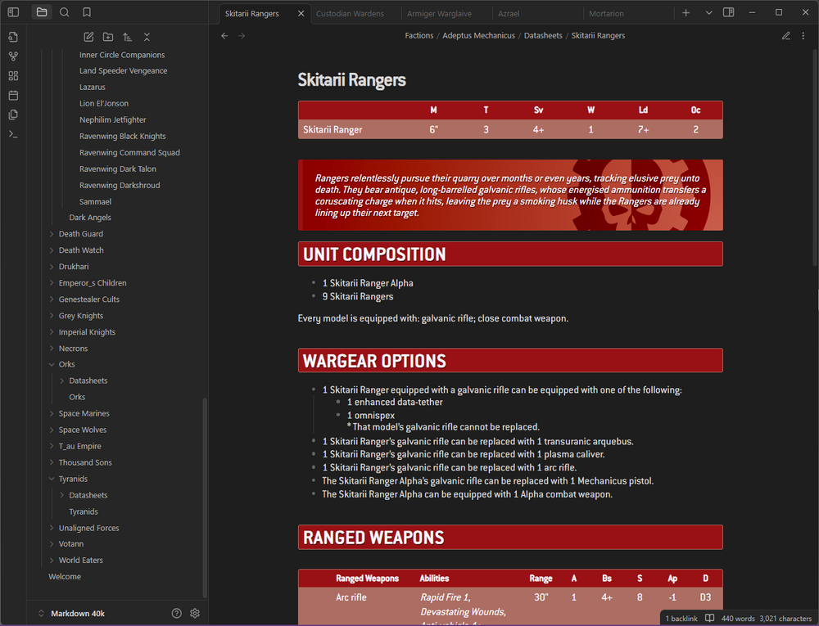
Task: Click the templates ribbon icon
Action: (x=14, y=115)
